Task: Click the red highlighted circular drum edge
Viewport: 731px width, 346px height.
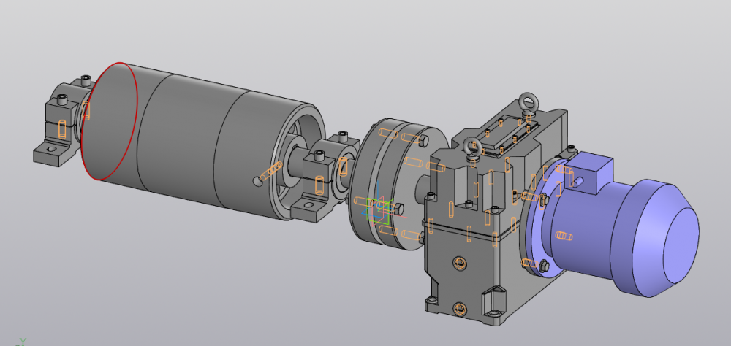Action: coord(110,120)
